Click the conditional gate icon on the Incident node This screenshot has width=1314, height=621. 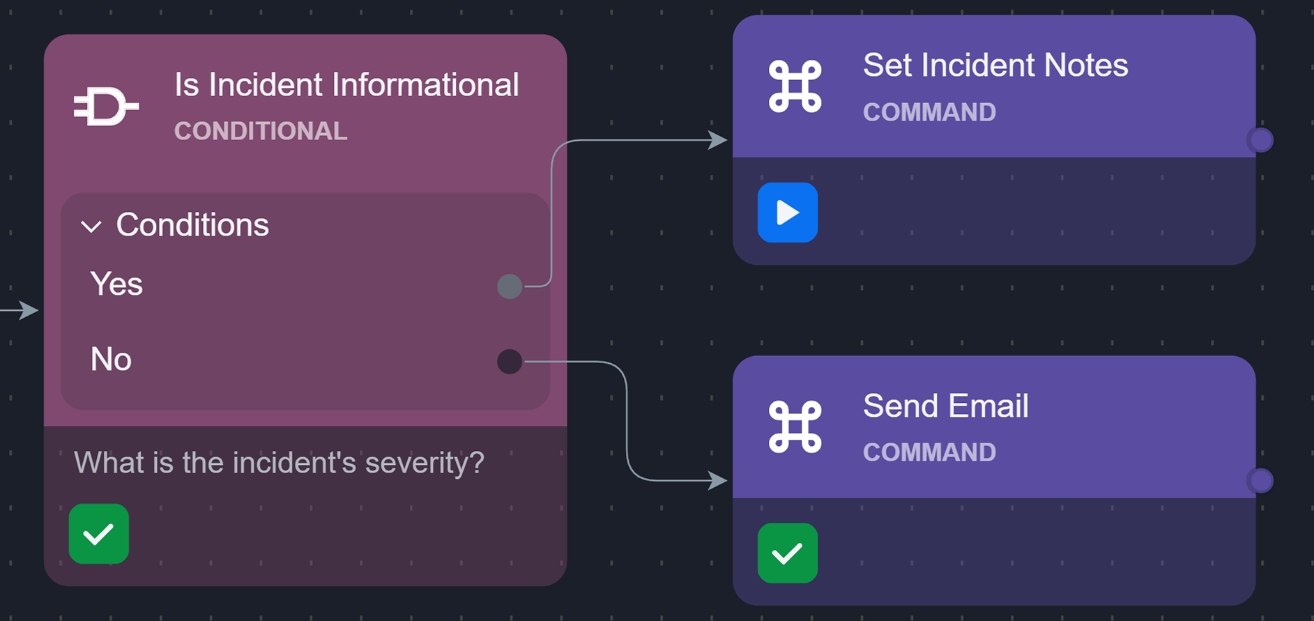(106, 107)
